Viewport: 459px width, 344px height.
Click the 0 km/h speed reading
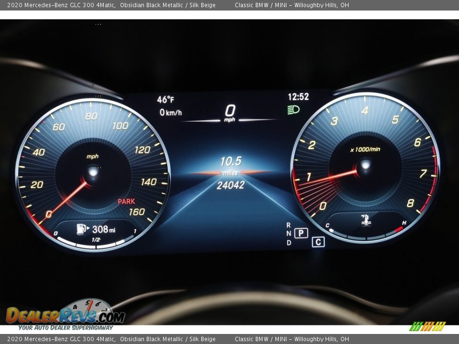pyautogui.click(x=171, y=113)
